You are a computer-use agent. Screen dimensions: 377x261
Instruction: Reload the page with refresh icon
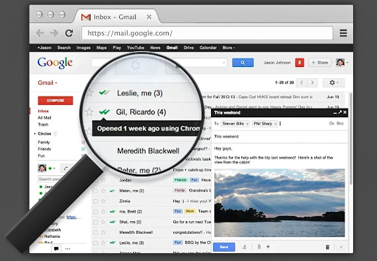[x=69, y=33]
